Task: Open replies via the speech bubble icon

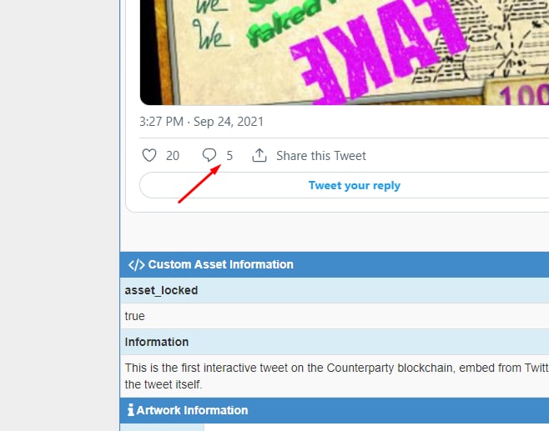Action: [x=209, y=155]
